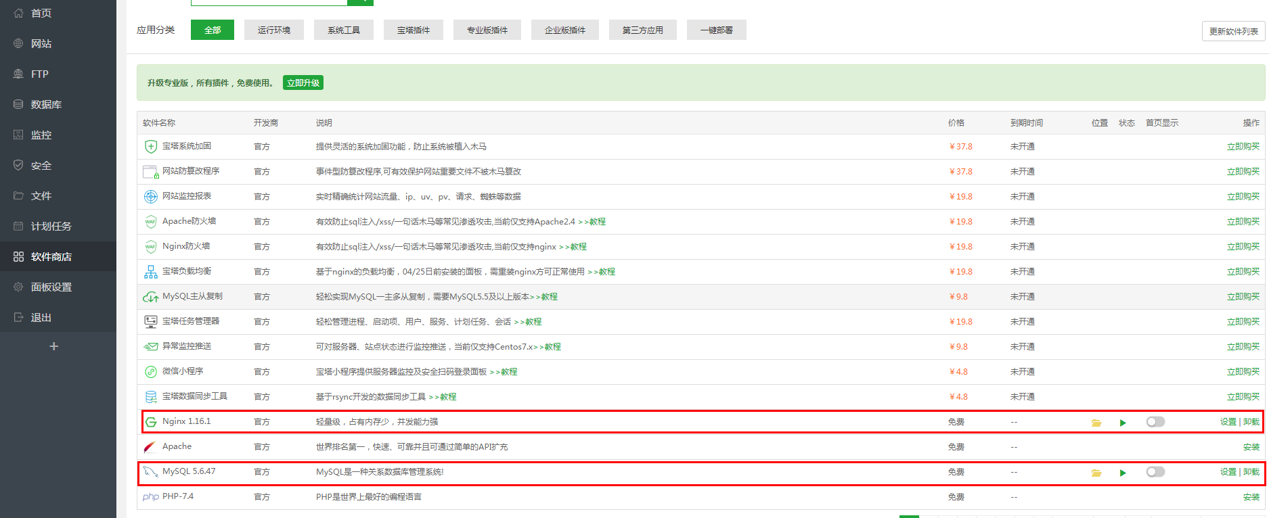Toggle MySQL 首页显示 switch
The height and width of the screenshot is (518, 1269).
[x=1155, y=472]
